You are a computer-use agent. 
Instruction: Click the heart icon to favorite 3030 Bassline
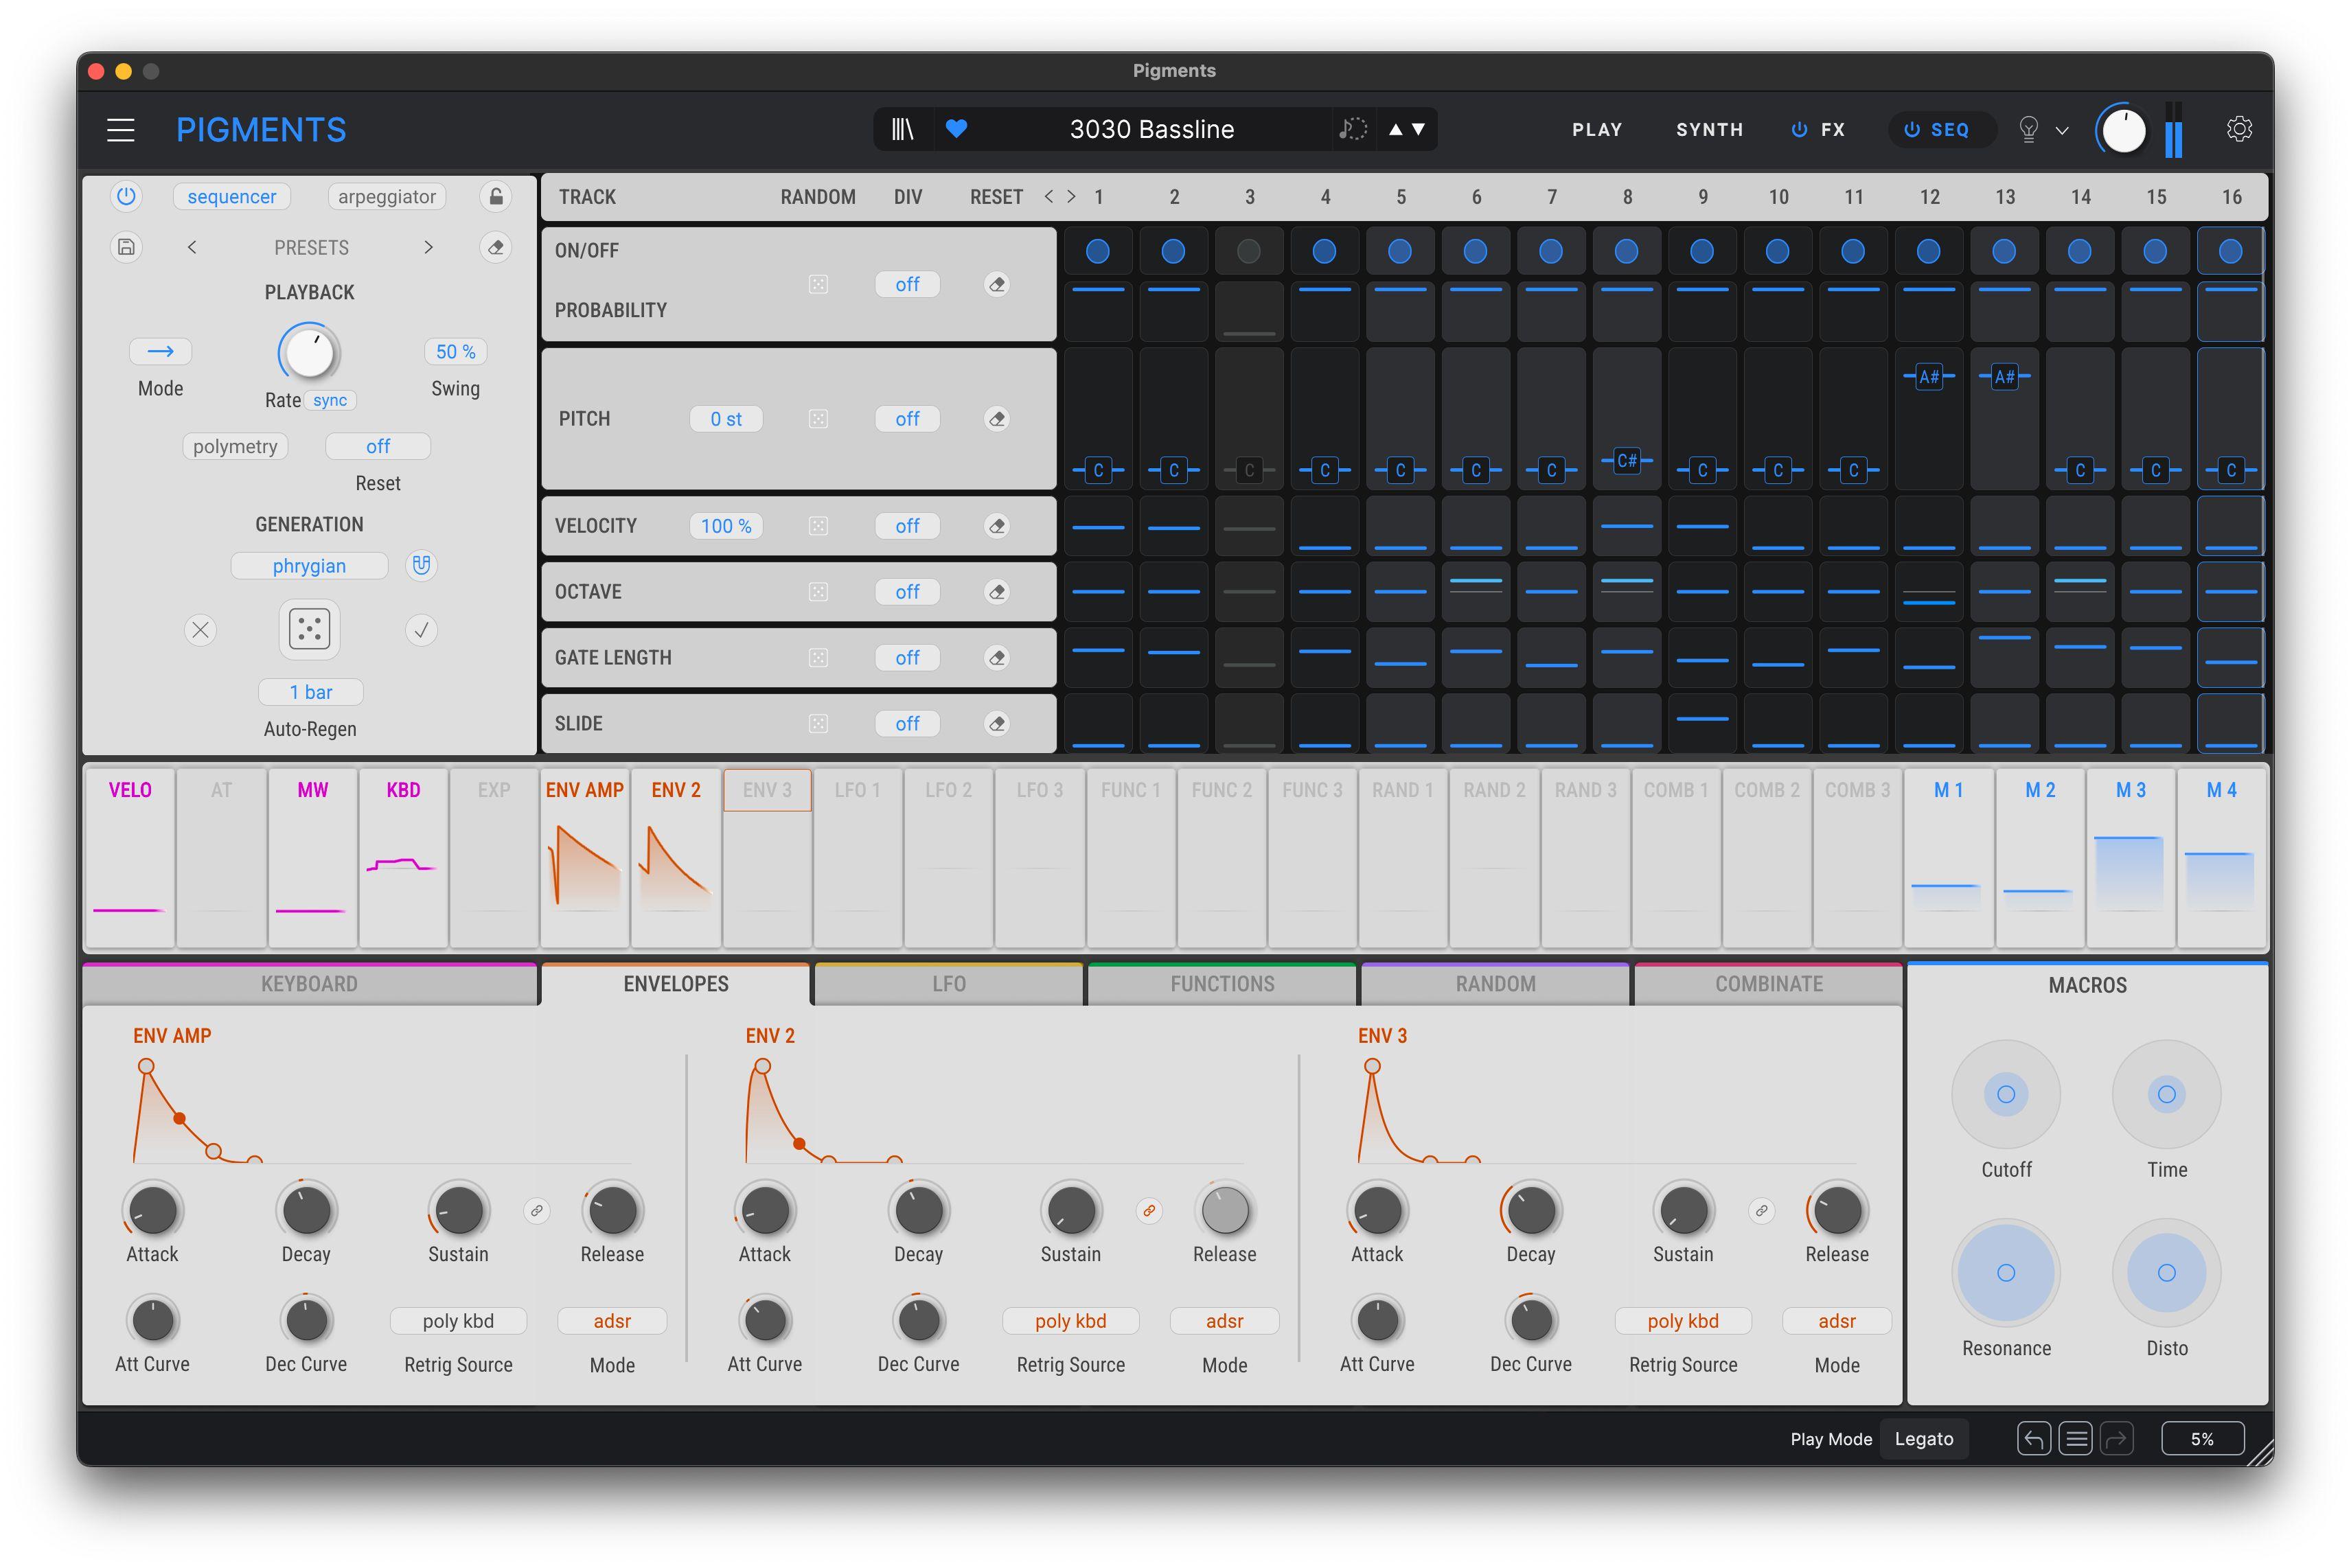(957, 129)
